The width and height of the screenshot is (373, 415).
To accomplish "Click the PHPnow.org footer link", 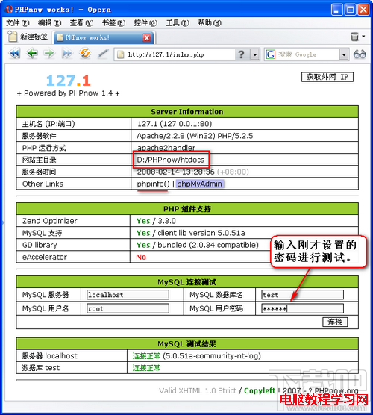I will click(x=336, y=390).
